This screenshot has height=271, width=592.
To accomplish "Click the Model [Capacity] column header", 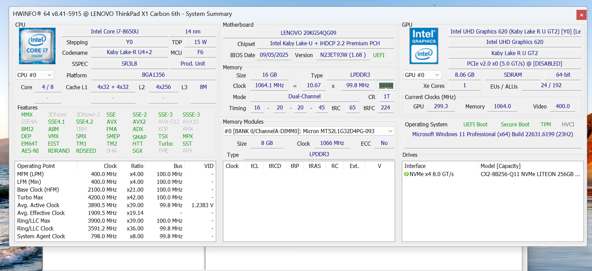I will click(501, 166).
